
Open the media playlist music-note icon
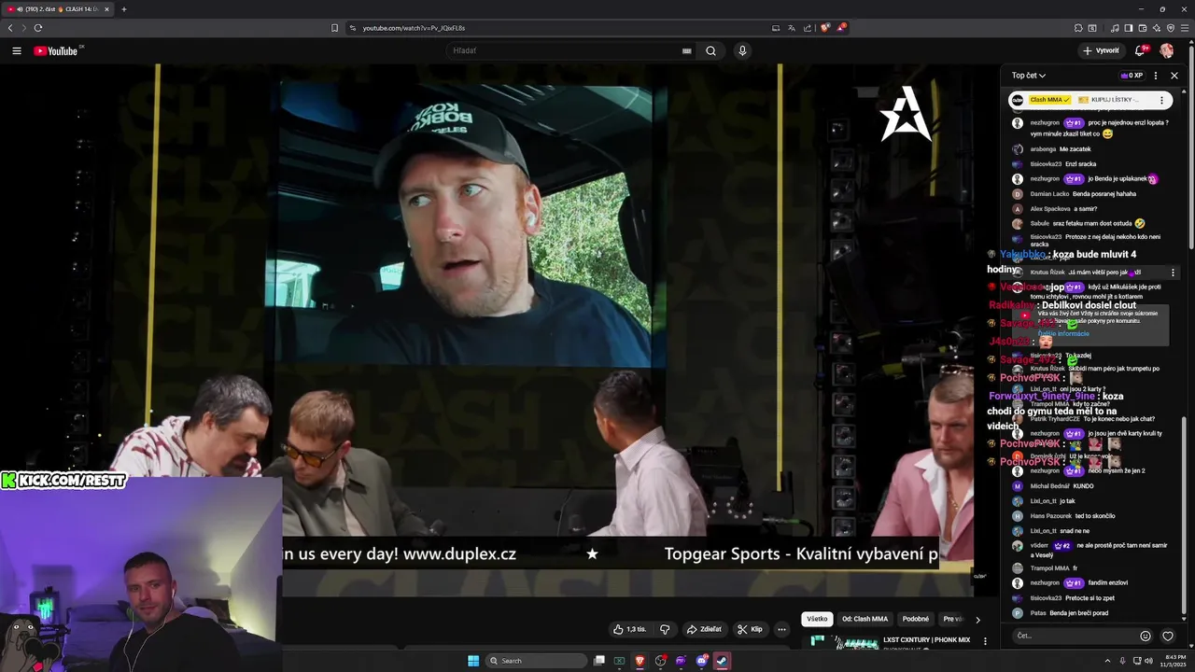coord(1115,28)
